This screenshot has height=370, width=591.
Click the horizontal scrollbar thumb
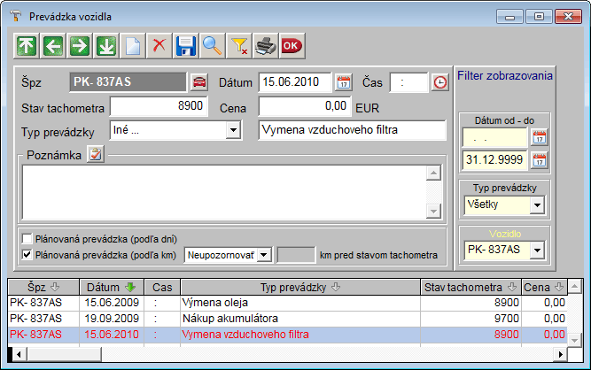click(64, 354)
